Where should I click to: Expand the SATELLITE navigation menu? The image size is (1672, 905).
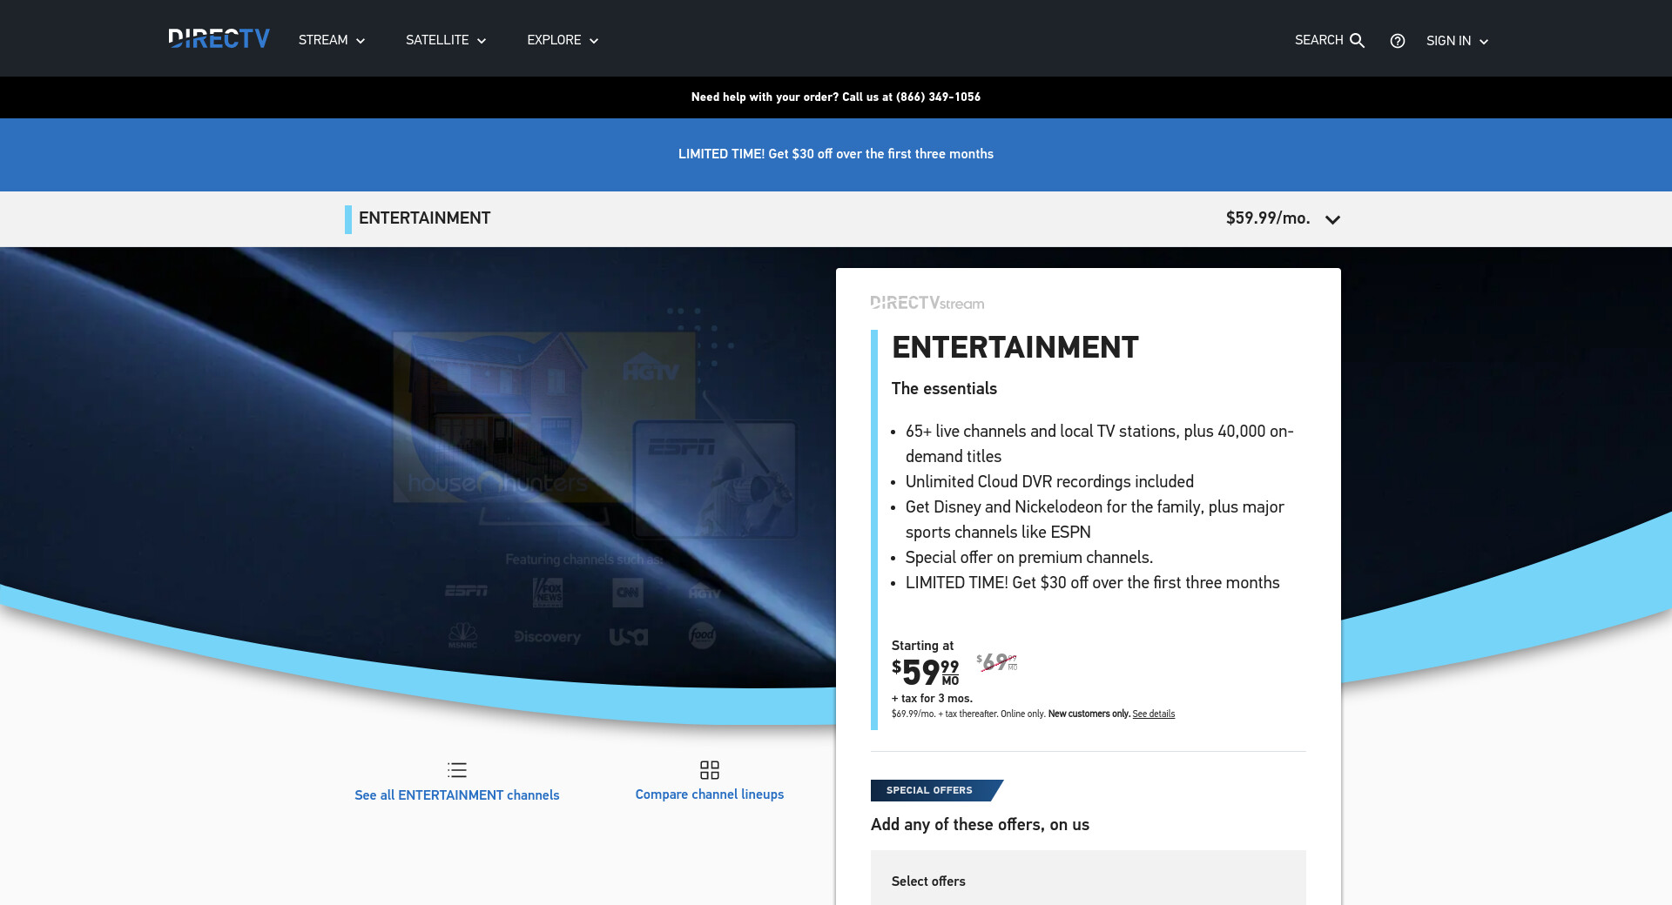tap(446, 40)
